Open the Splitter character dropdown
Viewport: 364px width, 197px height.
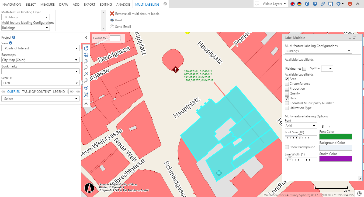(x=327, y=68)
